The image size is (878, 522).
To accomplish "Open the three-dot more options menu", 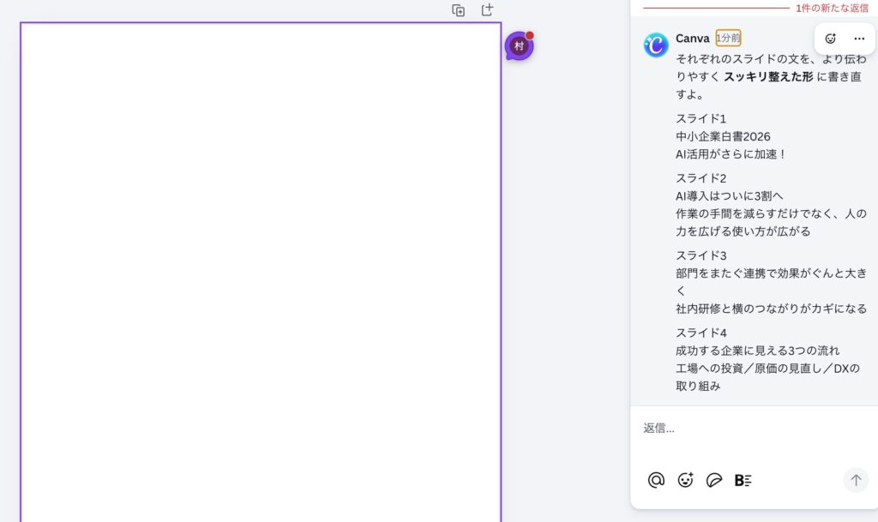I will (x=859, y=39).
